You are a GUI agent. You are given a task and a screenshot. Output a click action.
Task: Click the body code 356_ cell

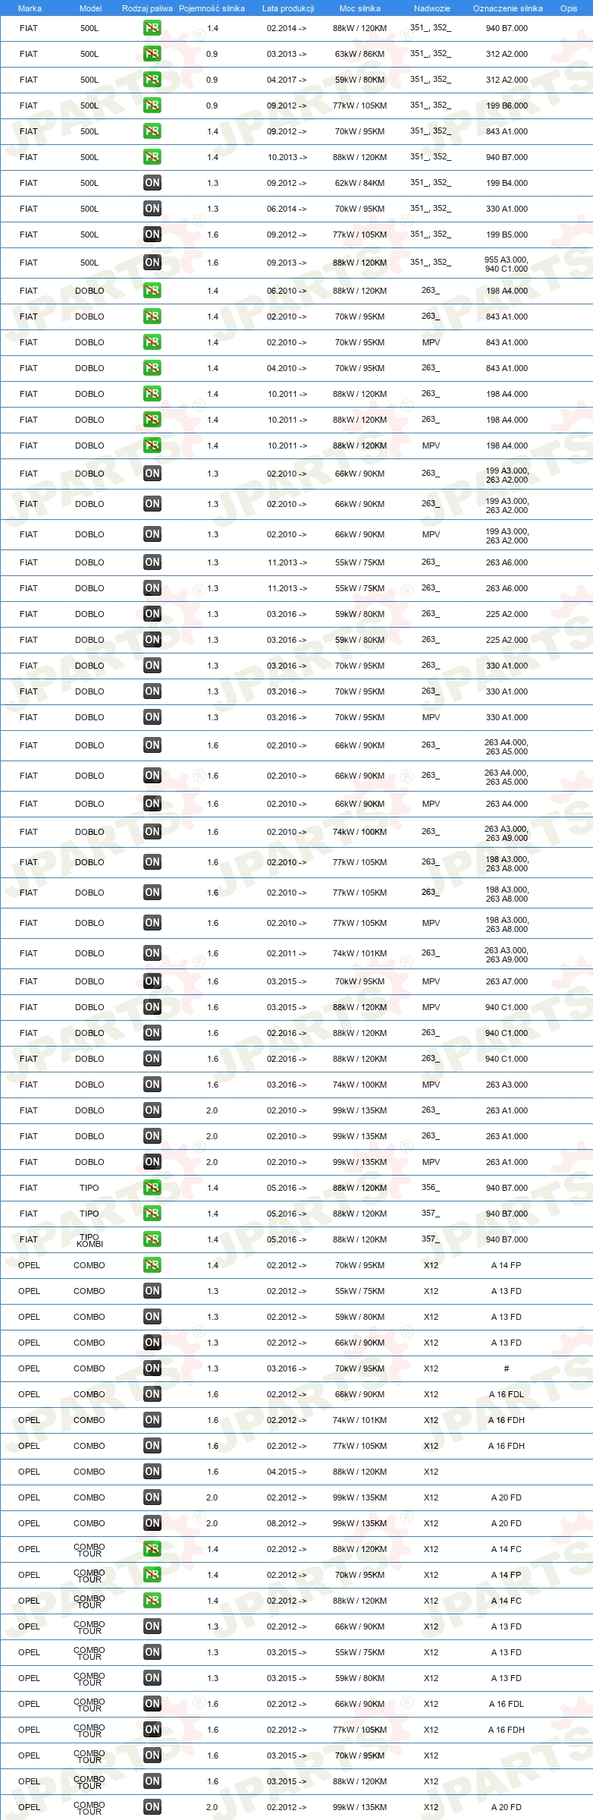431,1187
